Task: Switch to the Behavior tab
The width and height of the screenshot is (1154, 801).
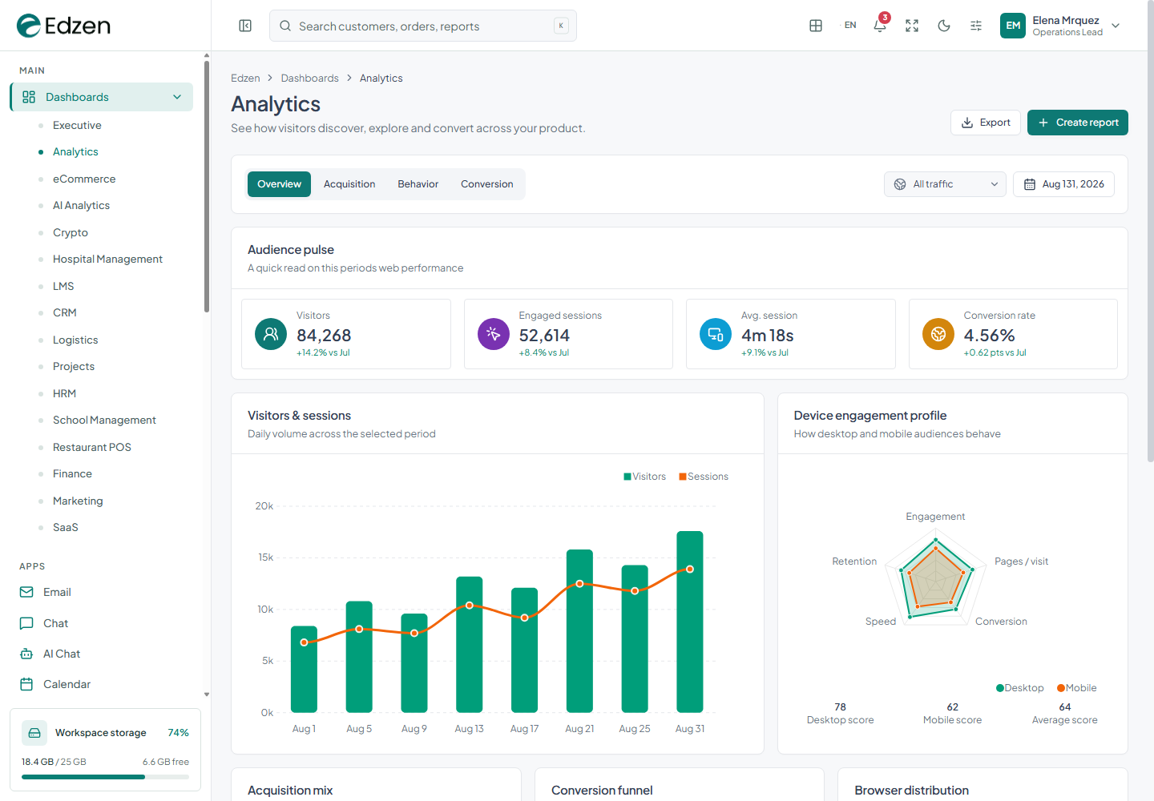Action: coord(418,184)
